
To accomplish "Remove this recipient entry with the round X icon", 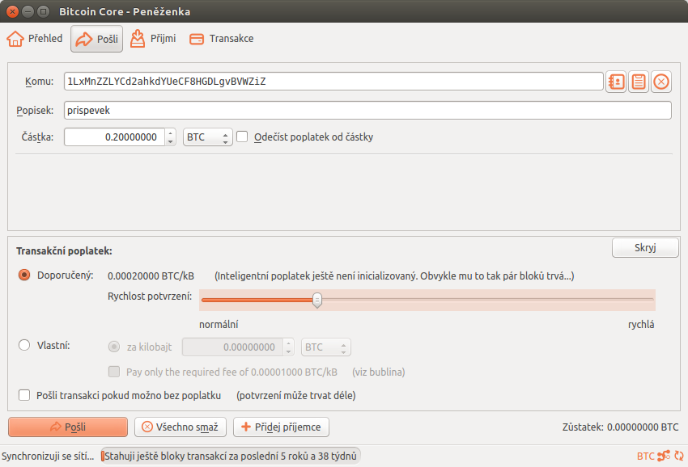I will [x=661, y=82].
